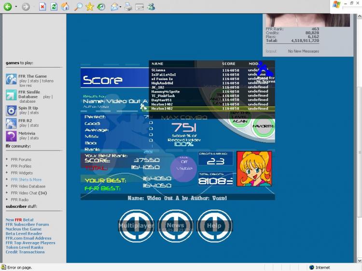Go to the Home page icon
The width and height of the screenshot is (362, 271).
pyautogui.click(x=65, y=6)
